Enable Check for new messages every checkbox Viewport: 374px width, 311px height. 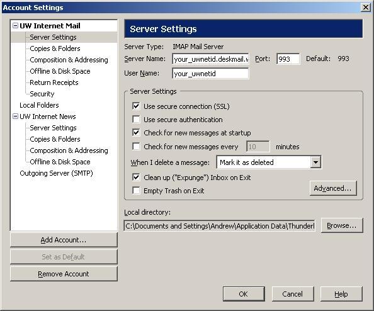point(136,147)
